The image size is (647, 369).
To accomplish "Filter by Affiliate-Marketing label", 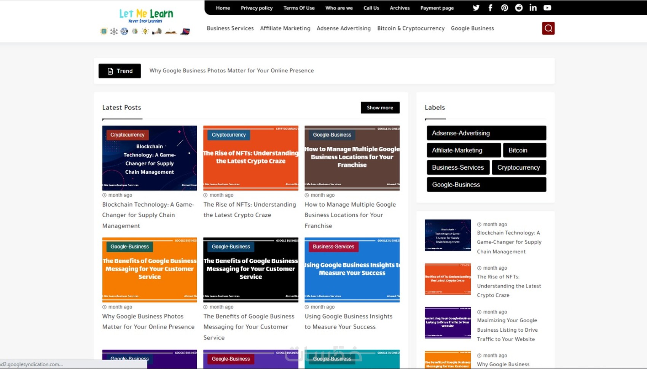I will pos(464,150).
